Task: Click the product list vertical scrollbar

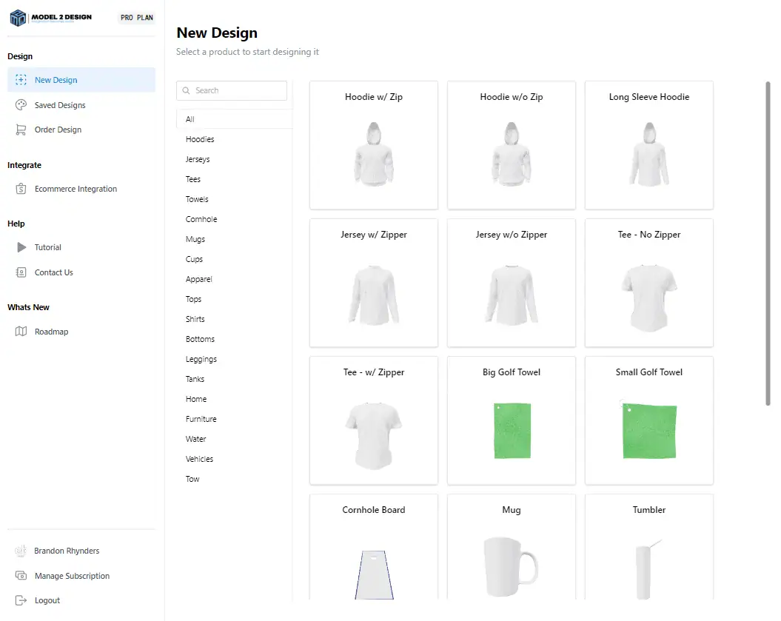Action: click(768, 244)
